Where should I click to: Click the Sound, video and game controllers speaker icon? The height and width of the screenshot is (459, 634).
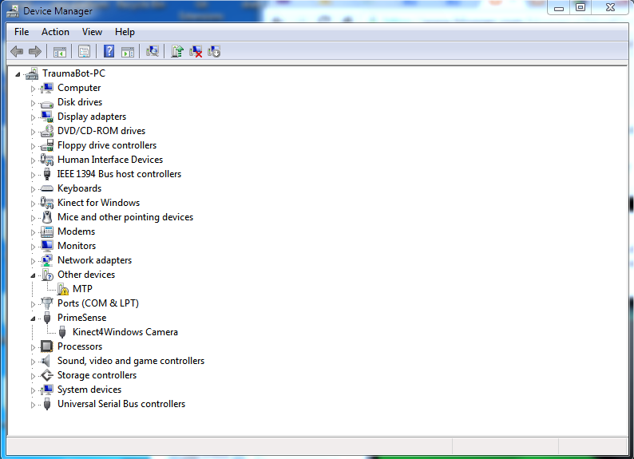pos(47,361)
